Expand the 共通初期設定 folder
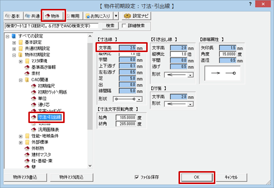Image resolution: width=274 pixels, height=188 pixels. [x=14, y=49]
